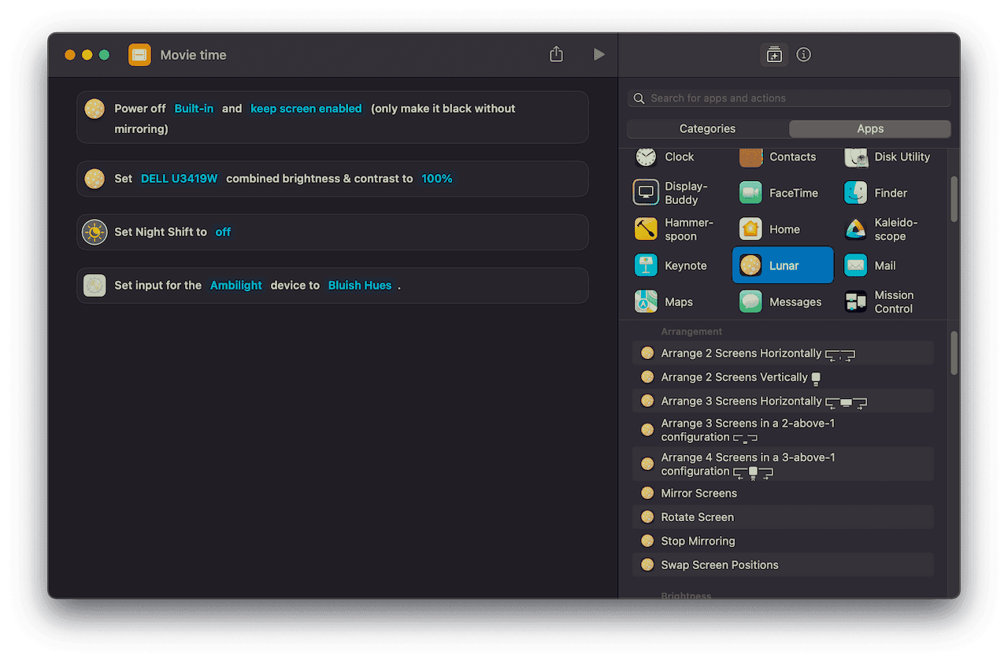Image resolution: width=1008 pixels, height=662 pixels.
Task: Edit the 100% brightness value
Action: click(x=437, y=179)
